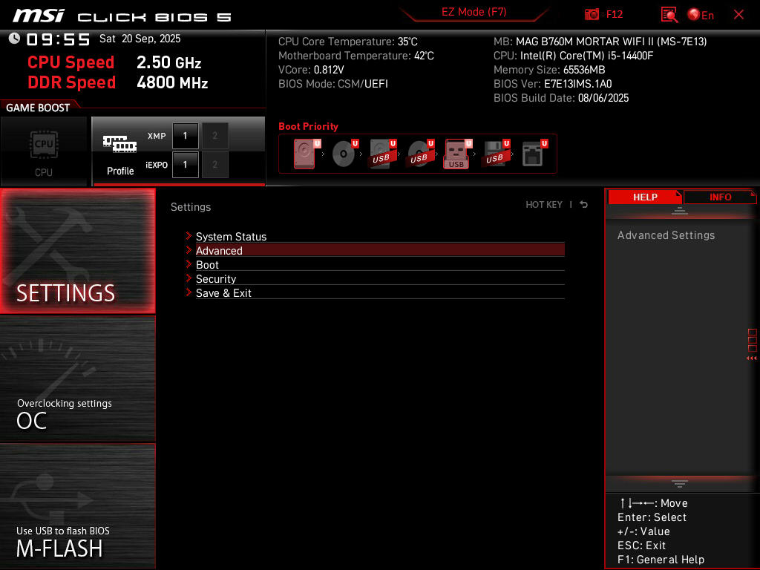Change language via the En globe icon
Screen dimensions: 760x570
point(701,15)
